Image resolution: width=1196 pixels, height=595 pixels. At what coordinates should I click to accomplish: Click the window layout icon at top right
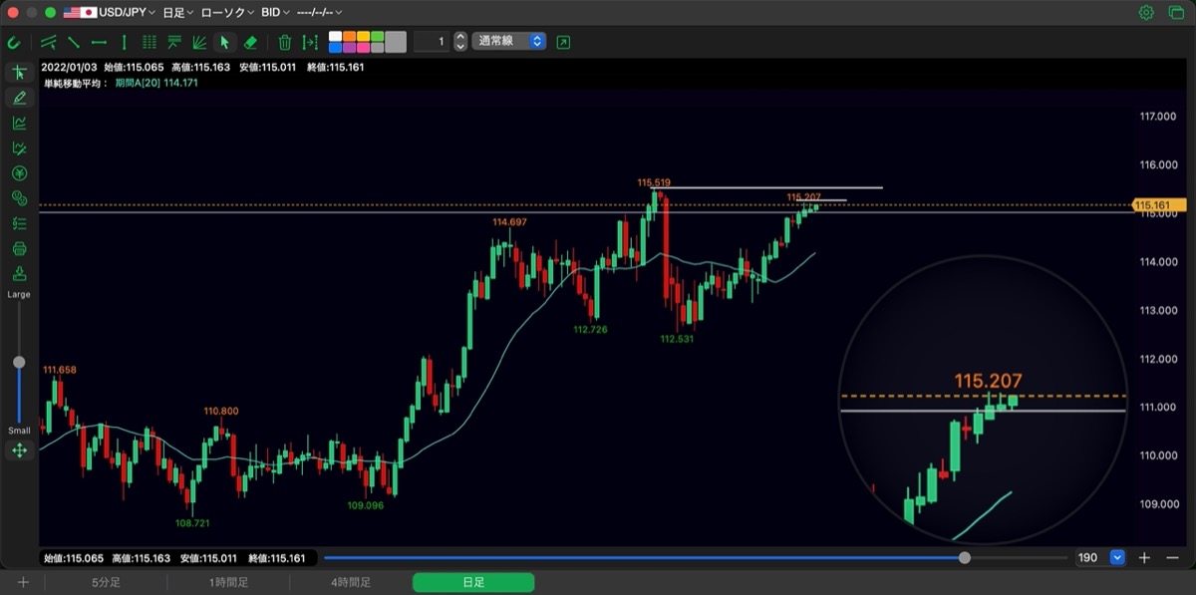[1176, 13]
